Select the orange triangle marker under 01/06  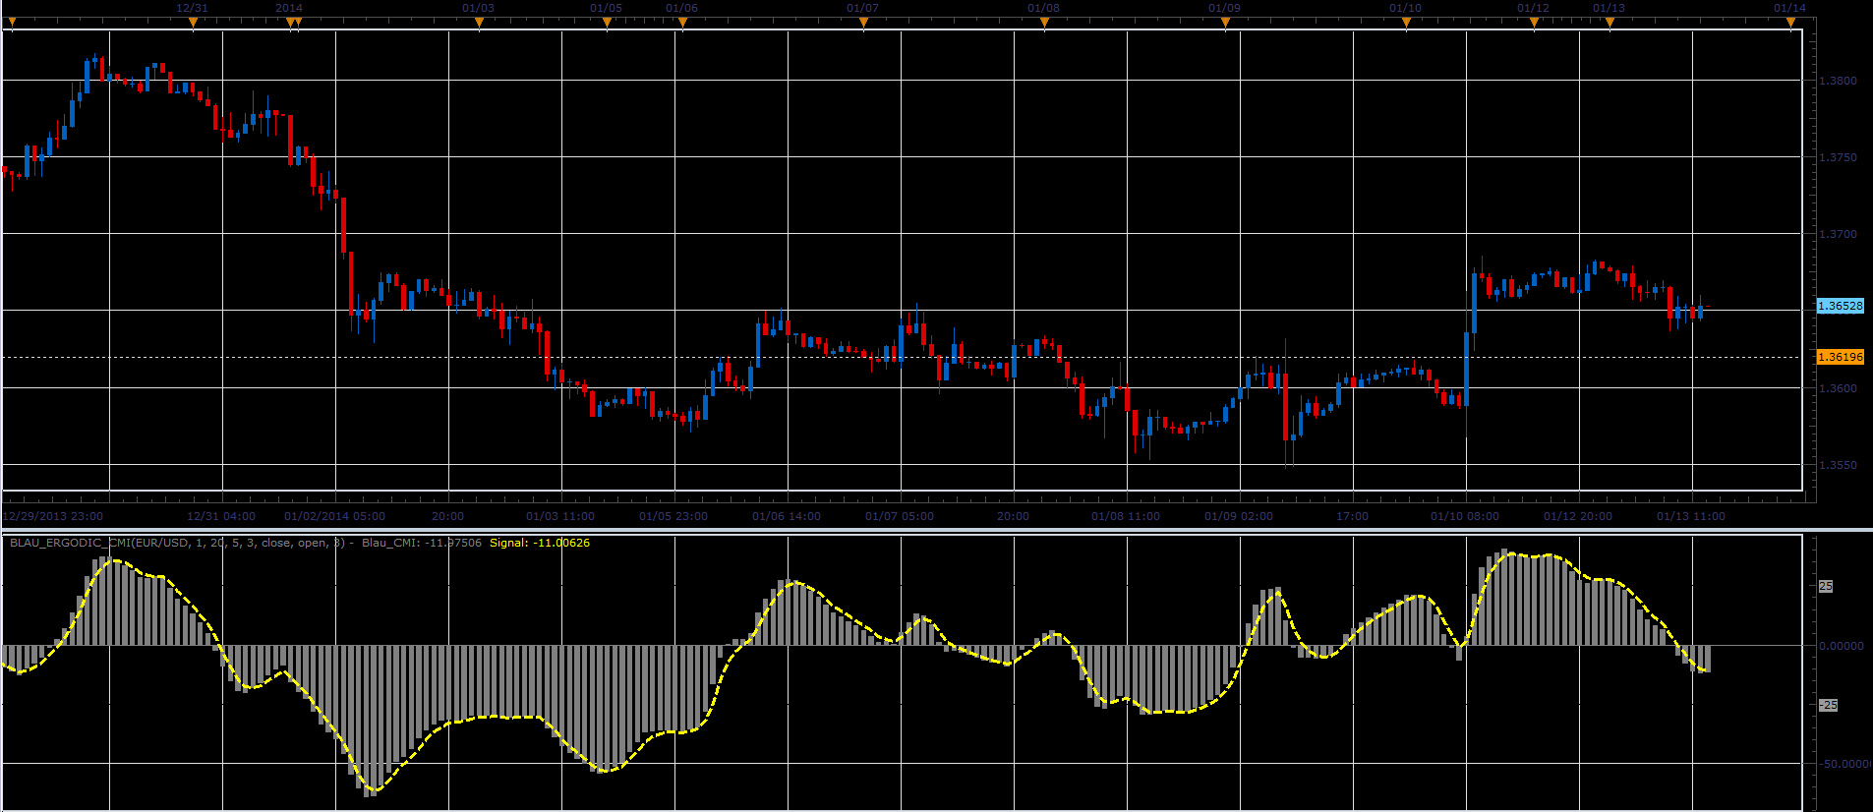[x=682, y=22]
